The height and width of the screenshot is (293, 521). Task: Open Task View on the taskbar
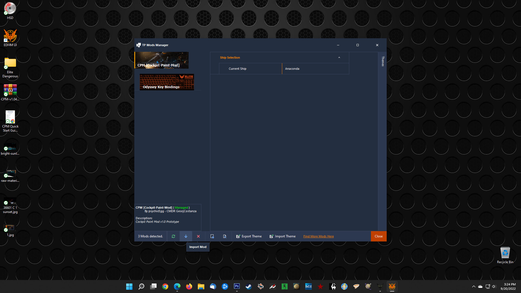pos(153,286)
